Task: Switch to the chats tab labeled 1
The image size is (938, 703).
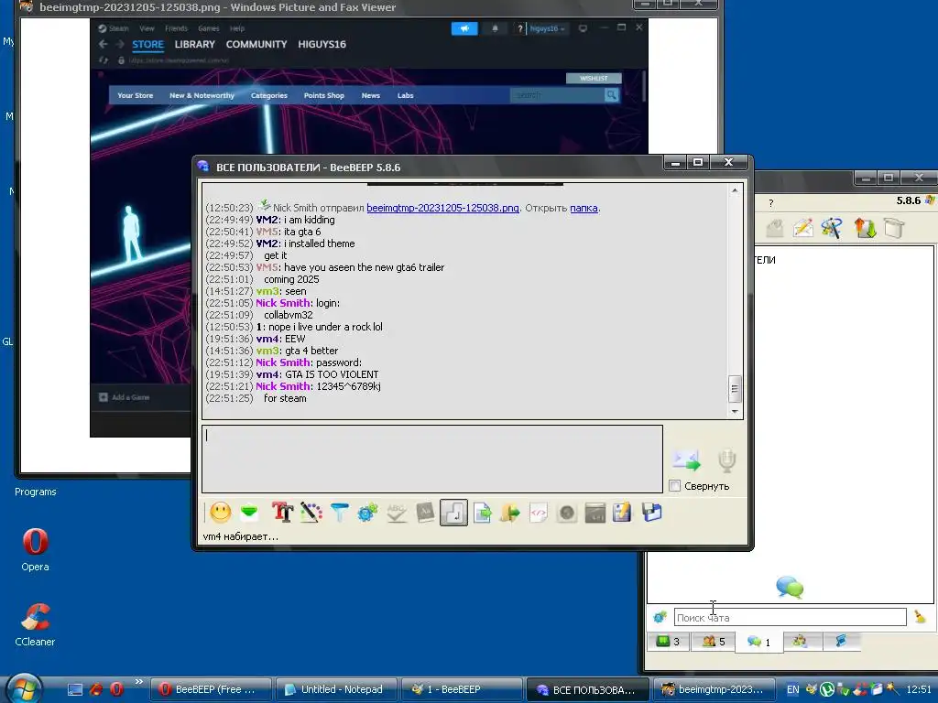Action: click(x=758, y=642)
